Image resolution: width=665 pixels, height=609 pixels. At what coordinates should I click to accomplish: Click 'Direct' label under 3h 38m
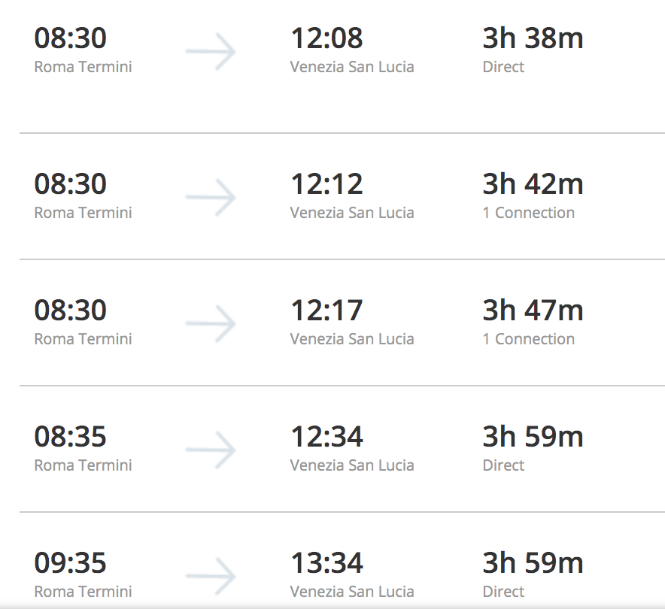(x=503, y=67)
